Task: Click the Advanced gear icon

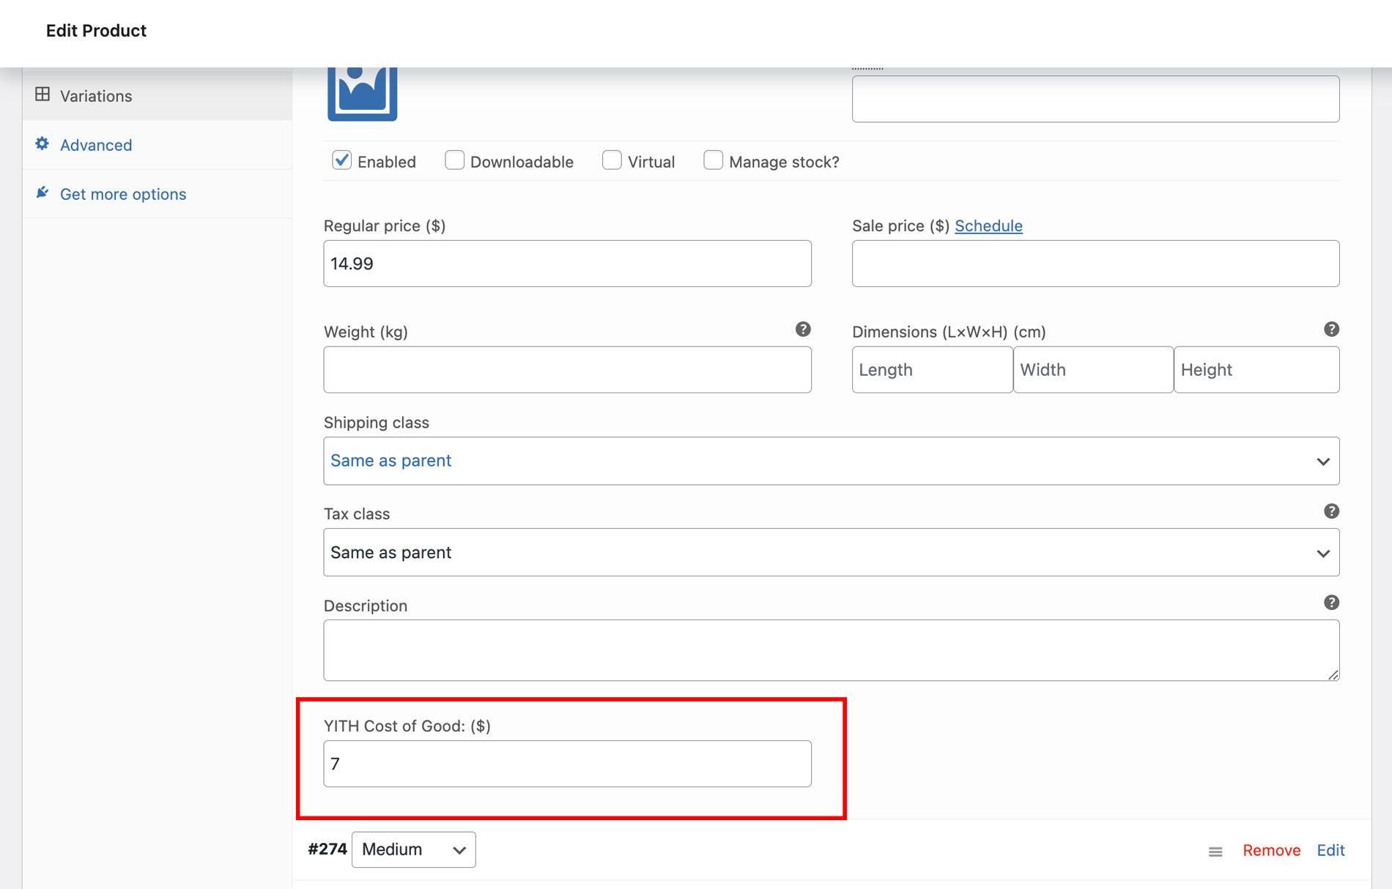Action: click(42, 144)
